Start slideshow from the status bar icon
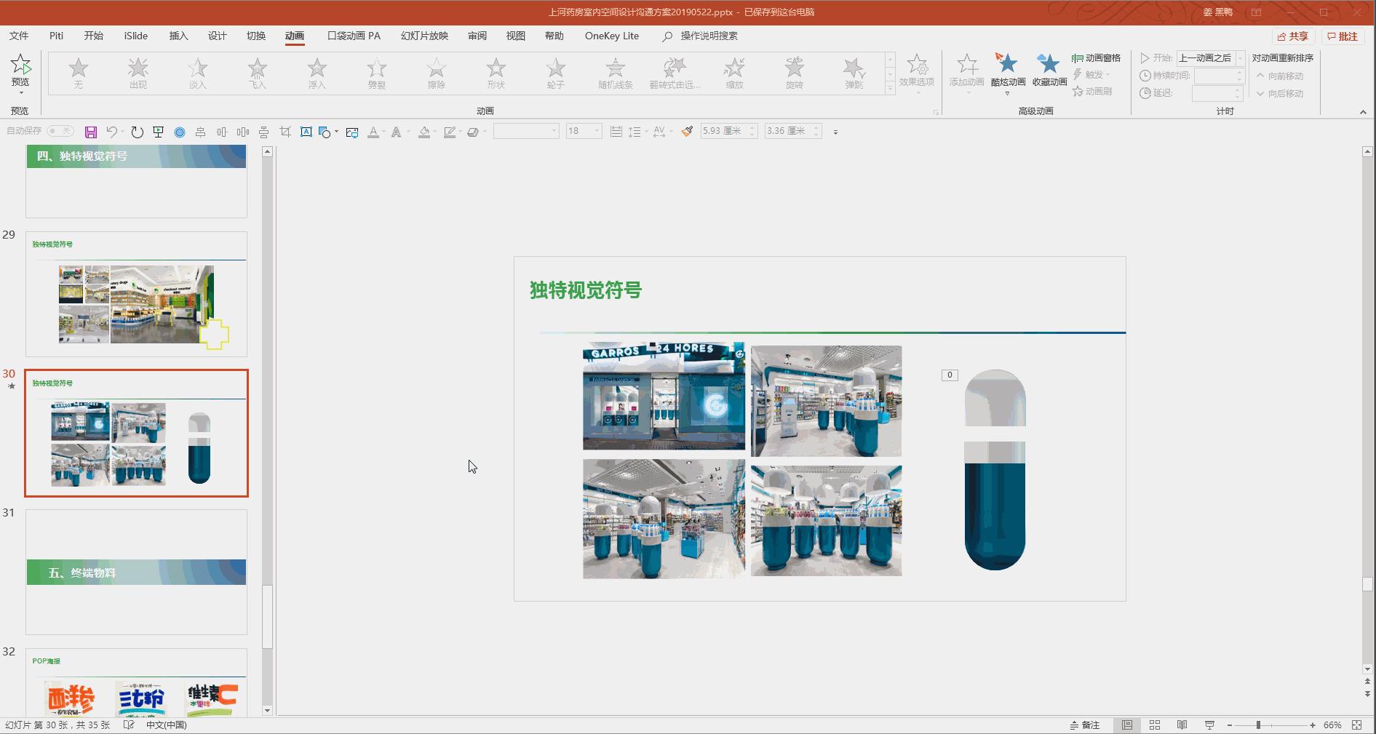The height and width of the screenshot is (734, 1376). [1209, 725]
